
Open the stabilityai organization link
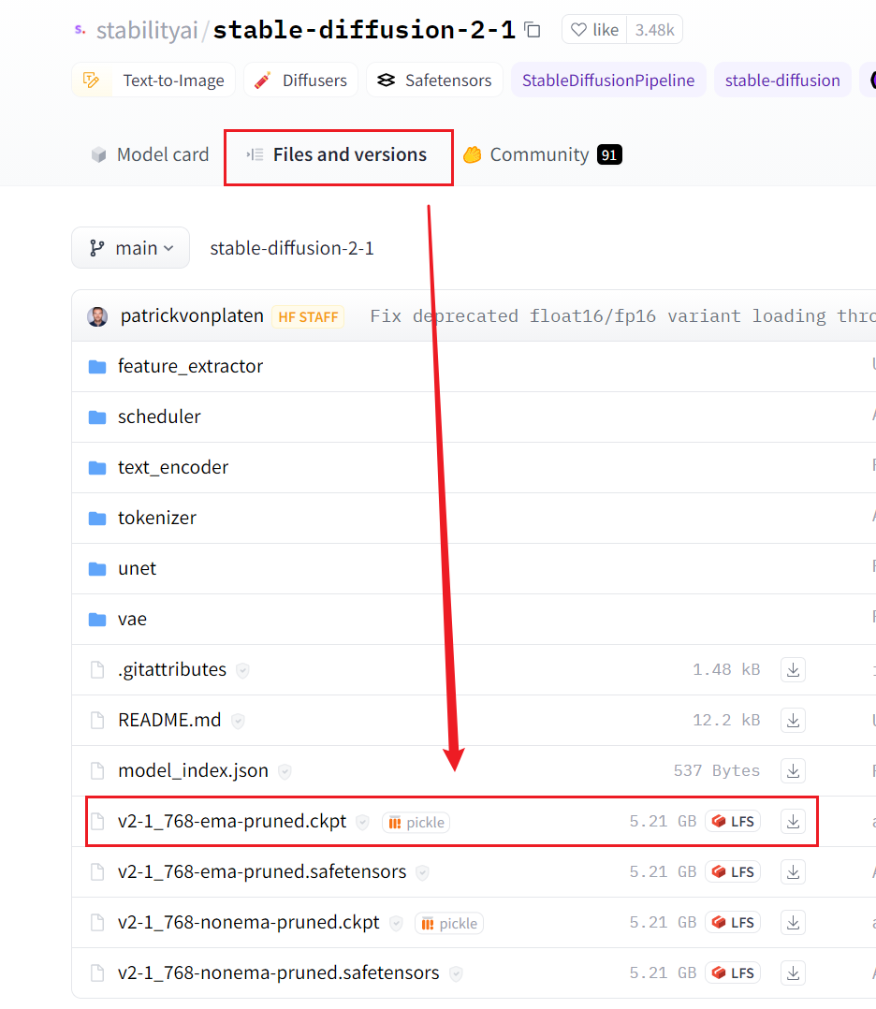pos(147,30)
